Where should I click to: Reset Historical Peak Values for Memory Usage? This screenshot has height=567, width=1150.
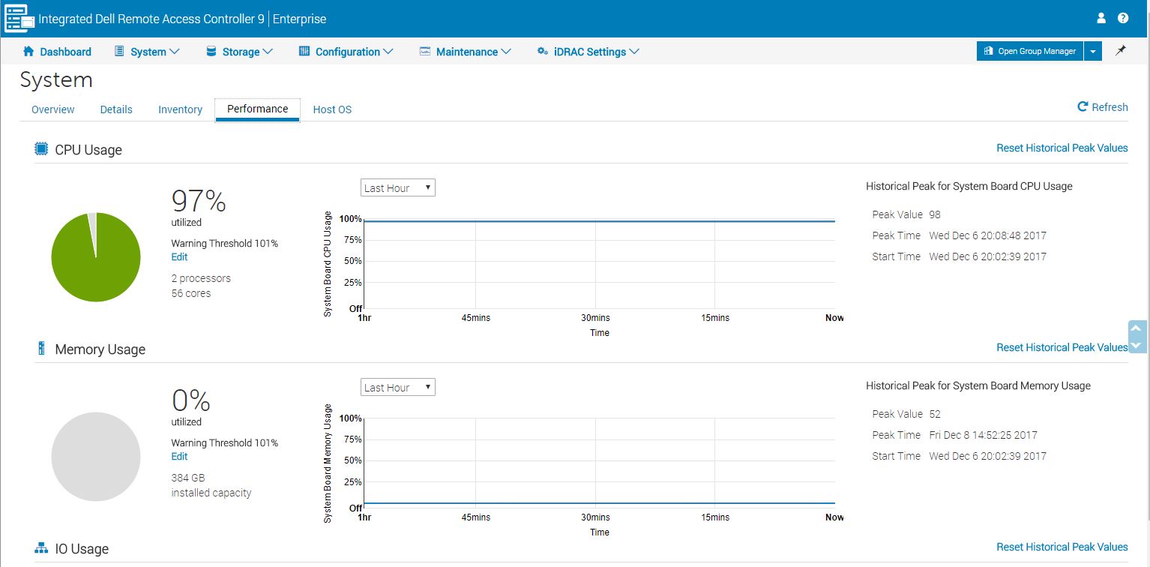point(1062,347)
